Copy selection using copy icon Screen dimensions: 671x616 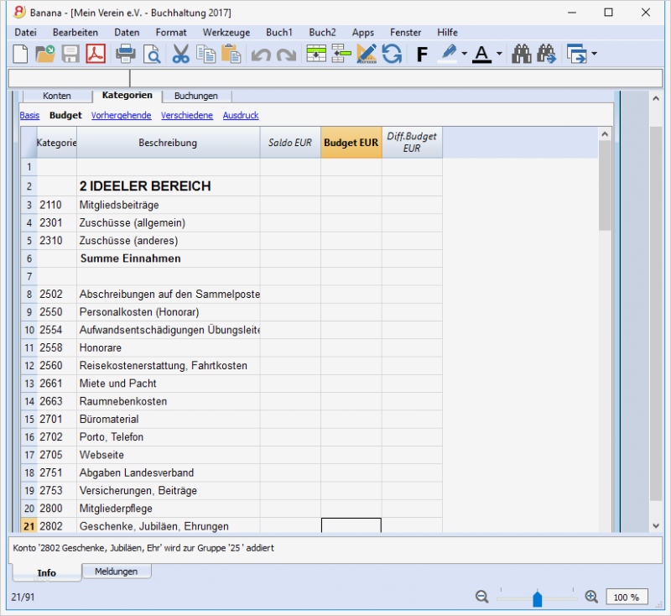(205, 55)
